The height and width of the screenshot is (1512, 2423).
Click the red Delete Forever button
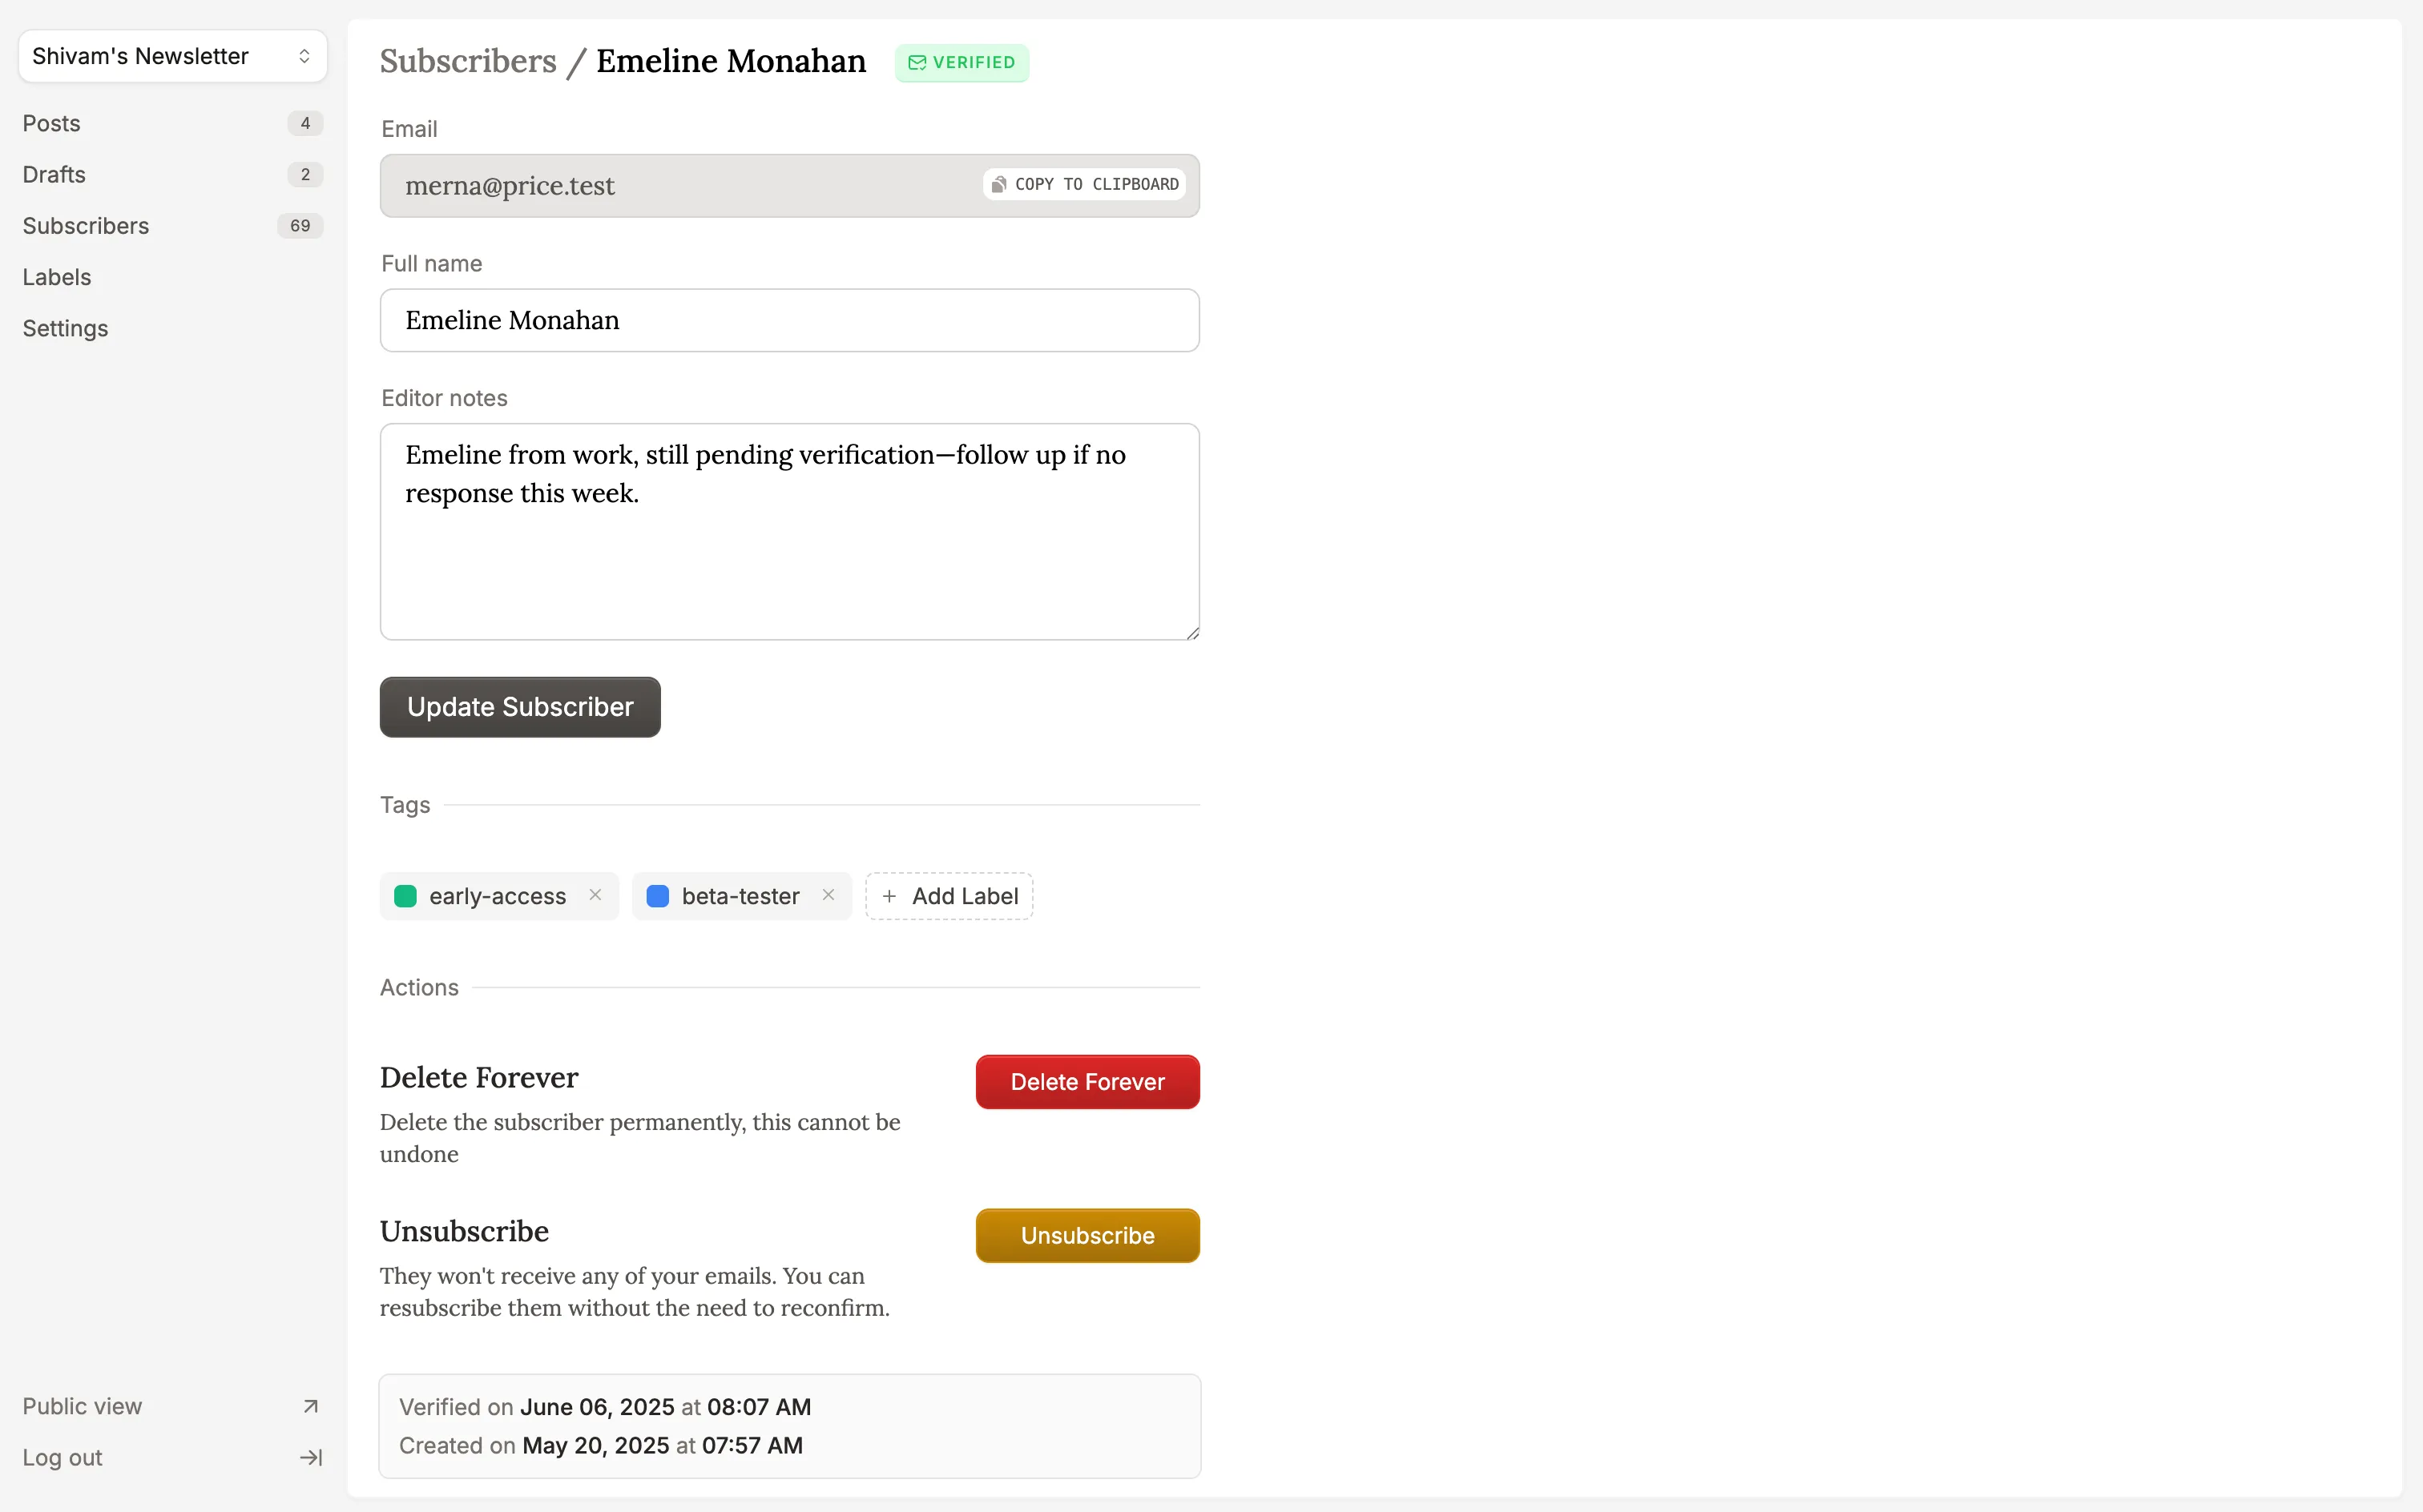pos(1087,1081)
